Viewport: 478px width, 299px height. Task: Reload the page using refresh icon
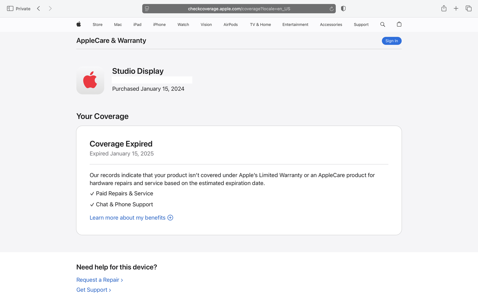coord(331,9)
